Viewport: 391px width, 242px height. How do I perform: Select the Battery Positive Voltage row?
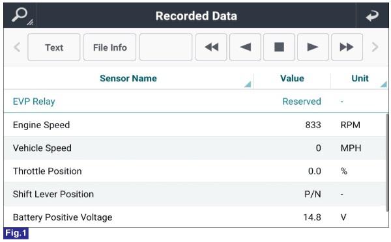[195, 217]
